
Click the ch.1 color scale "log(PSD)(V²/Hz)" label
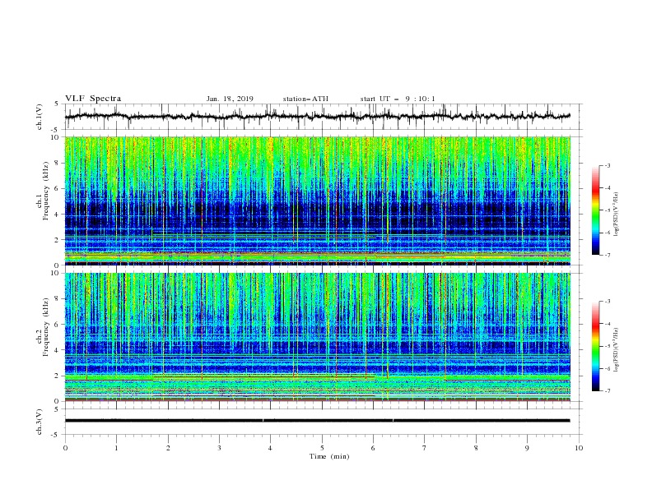click(x=616, y=215)
